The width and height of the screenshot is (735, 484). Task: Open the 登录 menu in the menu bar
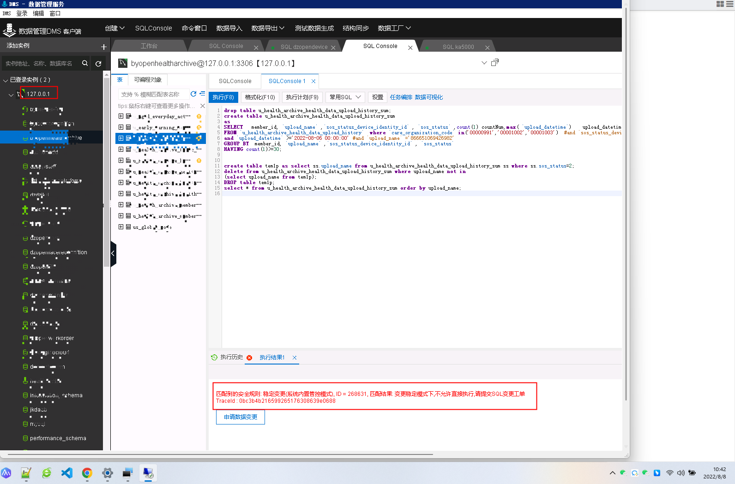pos(22,13)
